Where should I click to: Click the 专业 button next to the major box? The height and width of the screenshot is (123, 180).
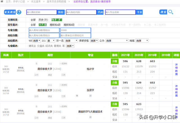point(139,12)
